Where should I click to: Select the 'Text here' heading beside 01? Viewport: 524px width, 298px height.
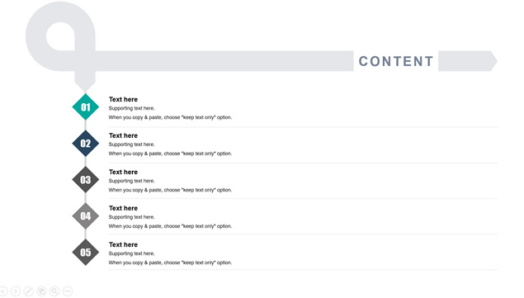[x=123, y=99]
